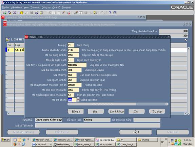The width and height of the screenshot is (195, 147).
Task: Click the Show Navigator toolbar icon
Action: point(15,13)
